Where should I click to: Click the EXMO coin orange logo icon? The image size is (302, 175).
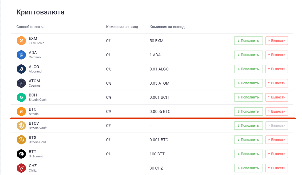point(21,41)
